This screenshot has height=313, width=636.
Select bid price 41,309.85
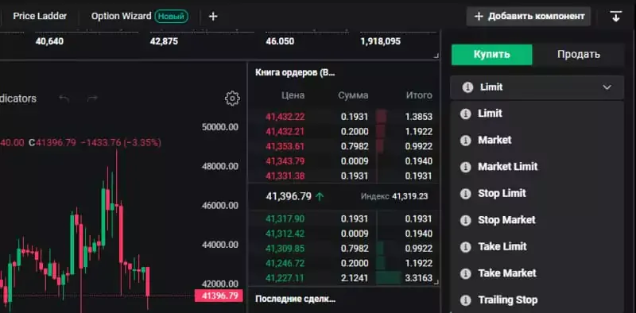click(285, 249)
